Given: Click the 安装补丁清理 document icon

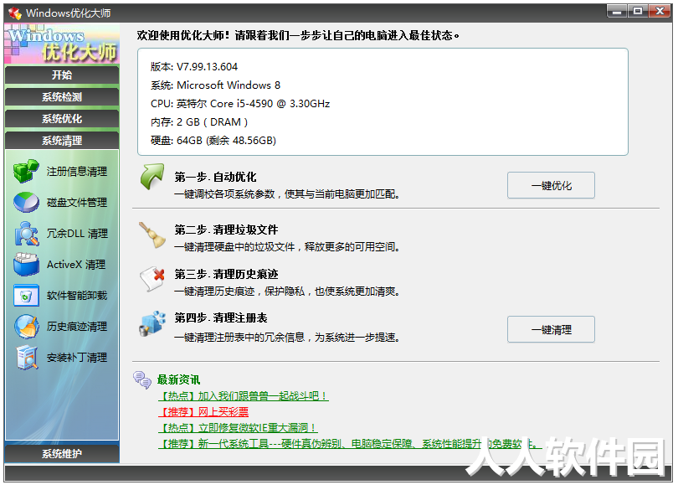Looking at the screenshot, I should [x=28, y=358].
